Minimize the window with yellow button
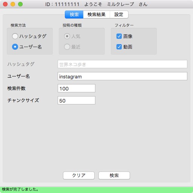The height and width of the screenshot is (193, 193). 13,4
